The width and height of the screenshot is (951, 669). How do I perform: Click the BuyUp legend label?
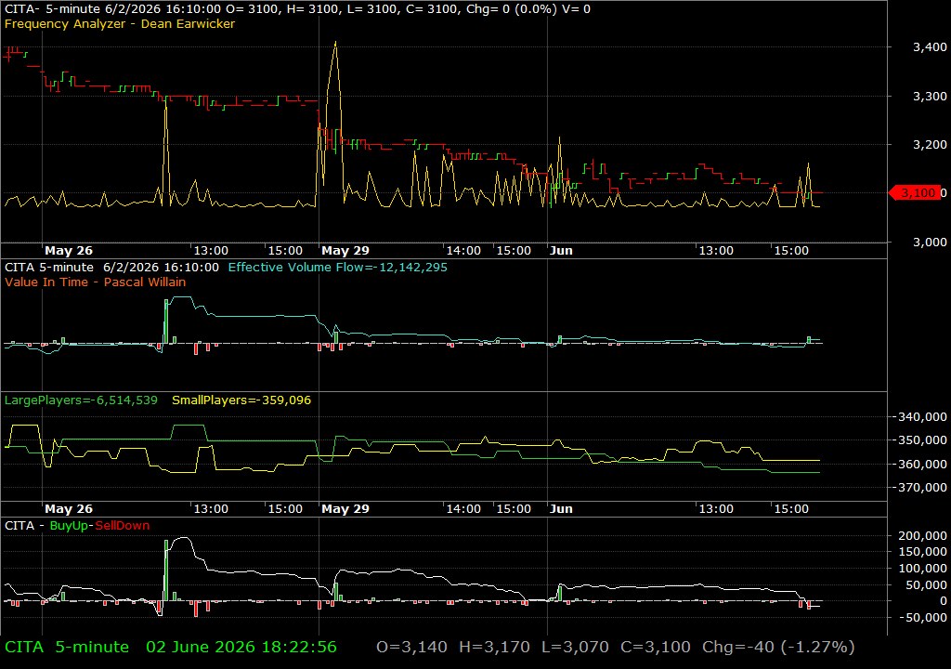pos(69,525)
